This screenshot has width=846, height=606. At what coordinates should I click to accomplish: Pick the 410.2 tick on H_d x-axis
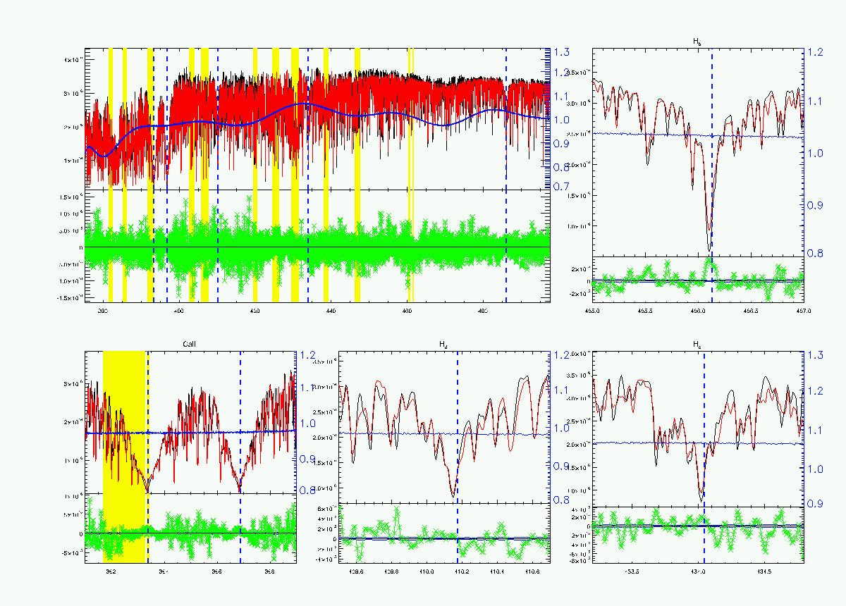click(462, 572)
